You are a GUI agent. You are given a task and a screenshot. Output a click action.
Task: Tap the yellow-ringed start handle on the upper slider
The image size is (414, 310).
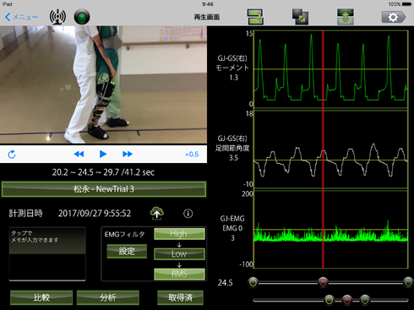pos(253,282)
